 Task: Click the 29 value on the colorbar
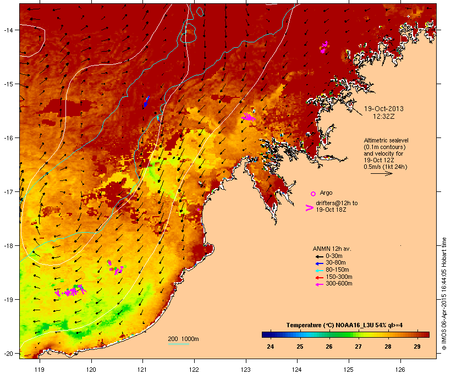pos(417,346)
